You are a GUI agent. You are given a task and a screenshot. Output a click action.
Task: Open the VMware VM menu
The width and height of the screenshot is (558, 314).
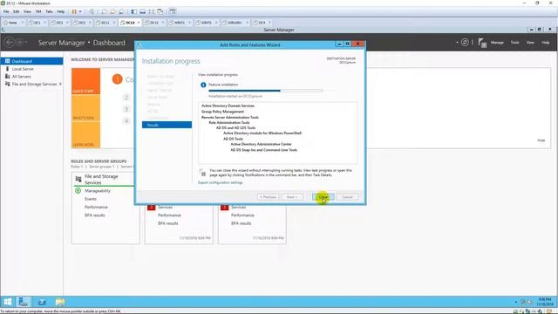(x=38, y=11)
